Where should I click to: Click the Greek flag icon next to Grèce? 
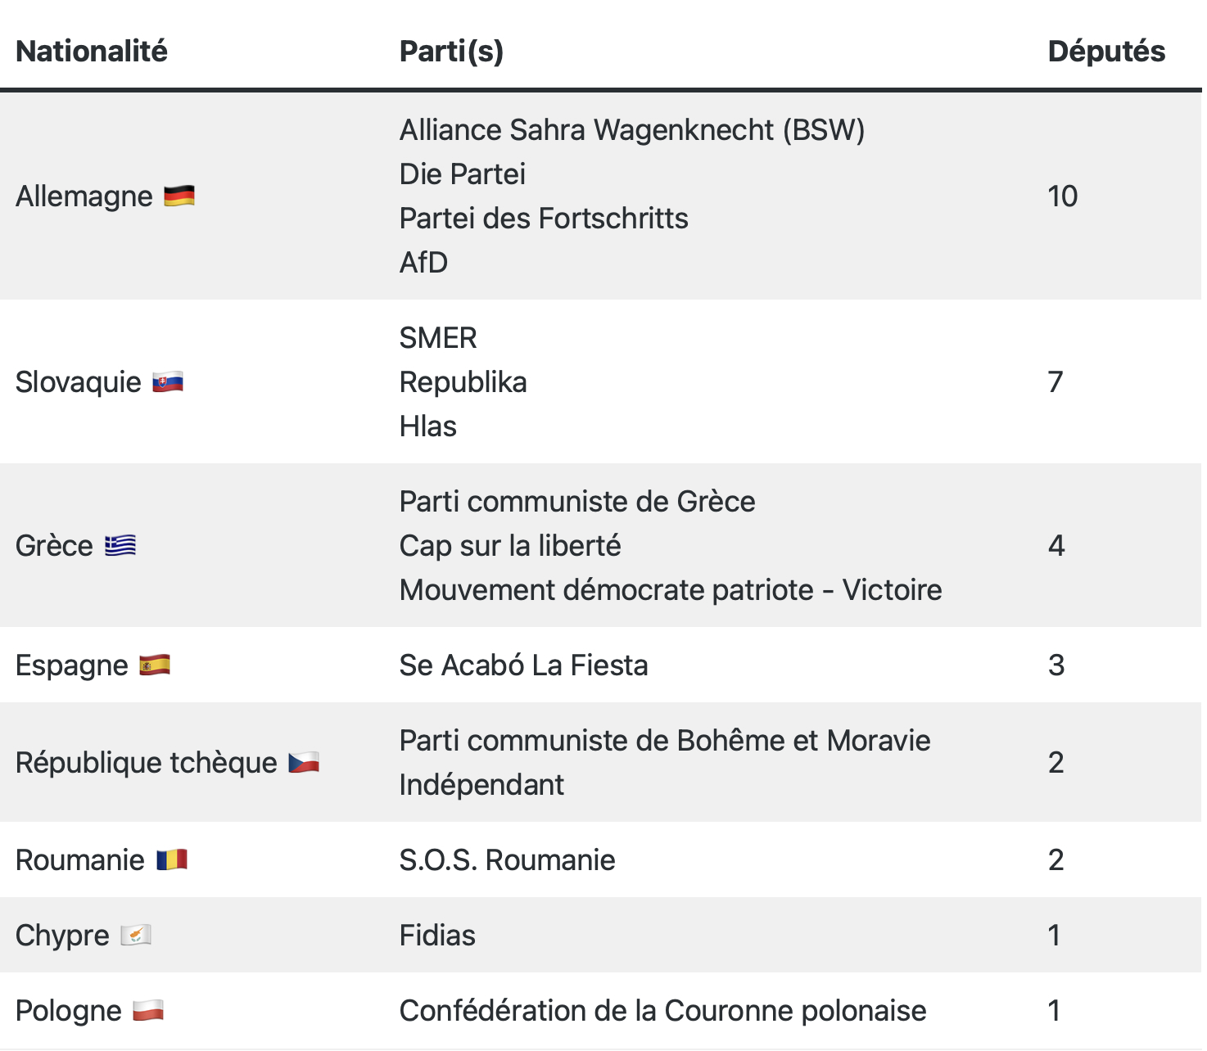pyautogui.click(x=120, y=546)
